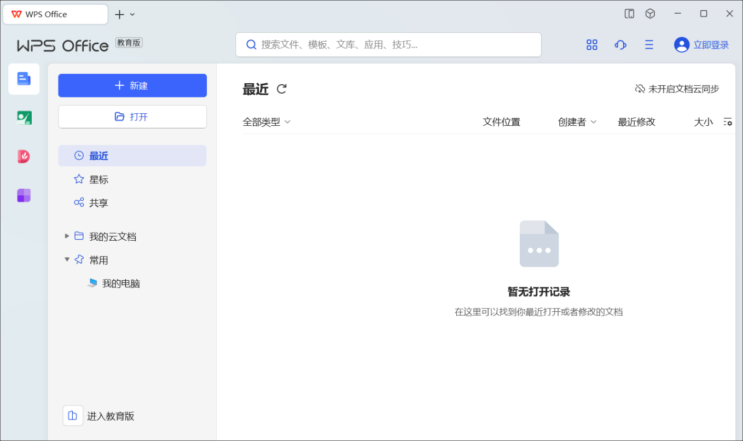Screen dimensions: 743x441
Task: Select 星标 in the left navigation
Action: point(98,179)
